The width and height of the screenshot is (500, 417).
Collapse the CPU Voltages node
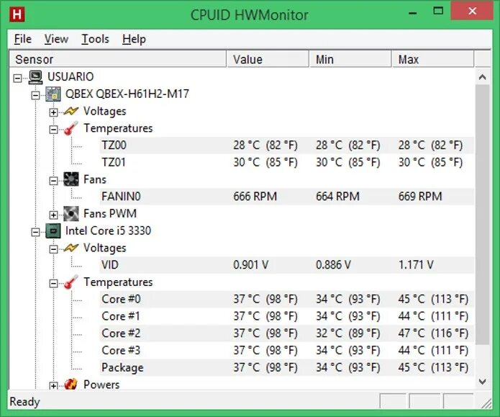[x=53, y=249]
